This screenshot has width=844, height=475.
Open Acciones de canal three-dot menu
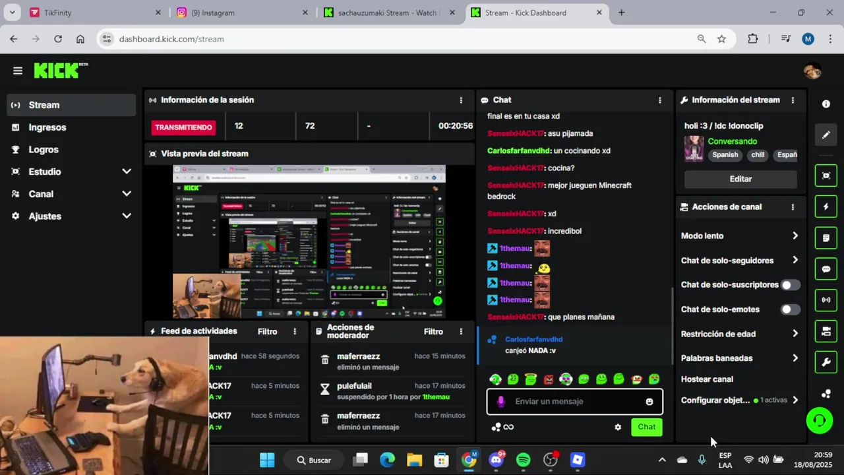pos(793,207)
